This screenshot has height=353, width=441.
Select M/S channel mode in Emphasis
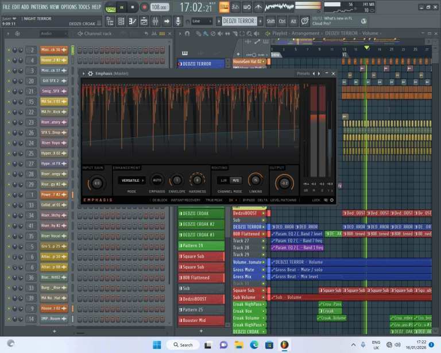[236, 181]
